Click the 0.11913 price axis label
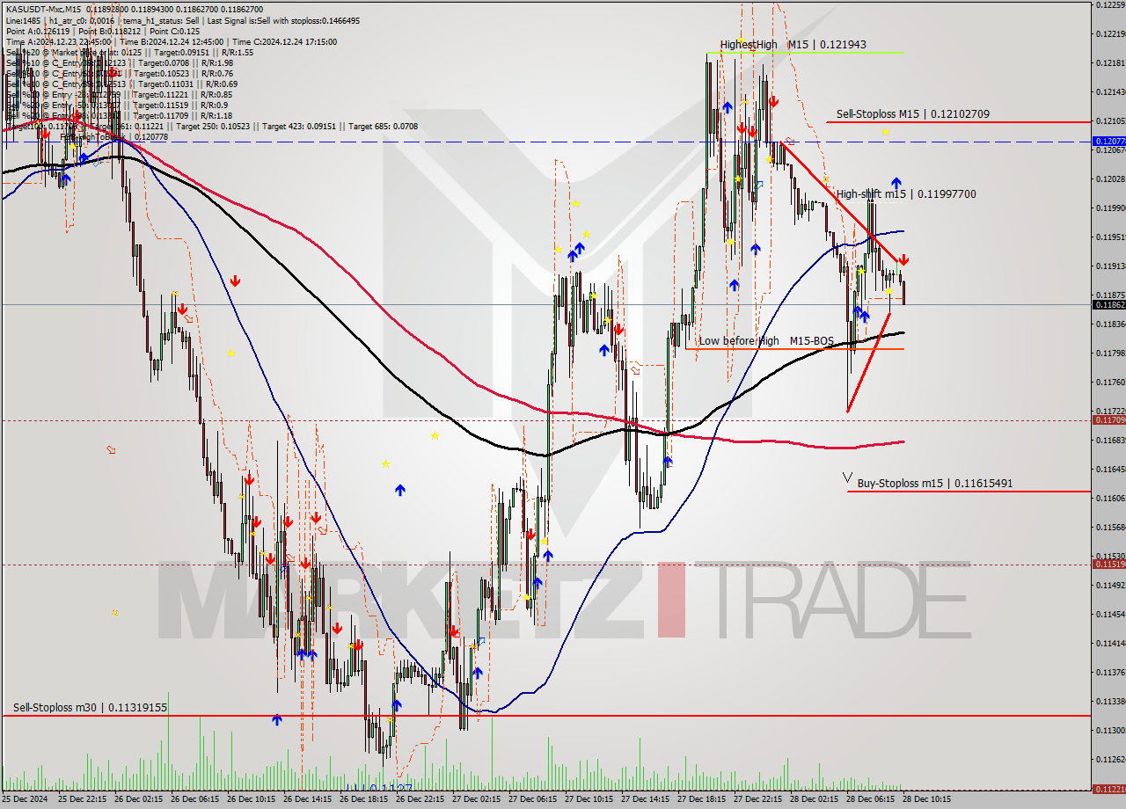The width and height of the screenshot is (1126, 809). coord(1110,266)
